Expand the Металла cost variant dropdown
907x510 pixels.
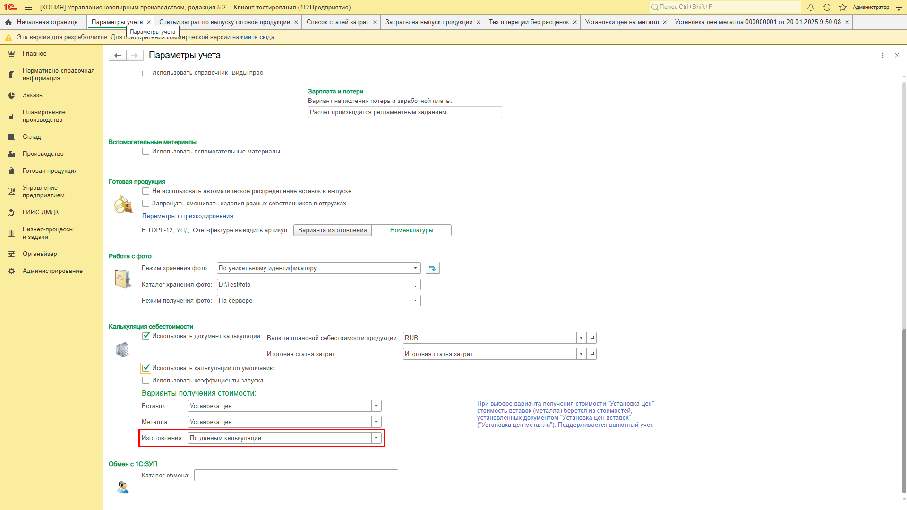376,422
